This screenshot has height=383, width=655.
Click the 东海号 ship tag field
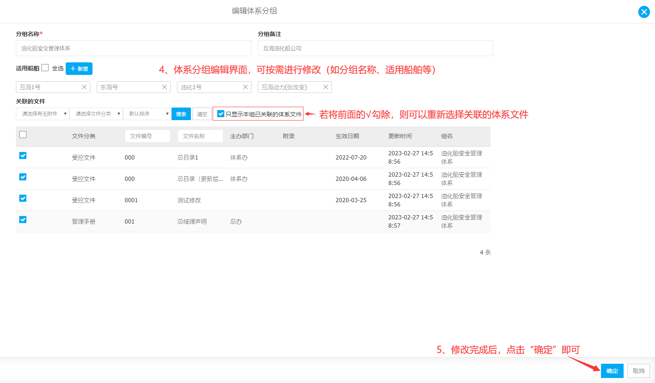134,87
